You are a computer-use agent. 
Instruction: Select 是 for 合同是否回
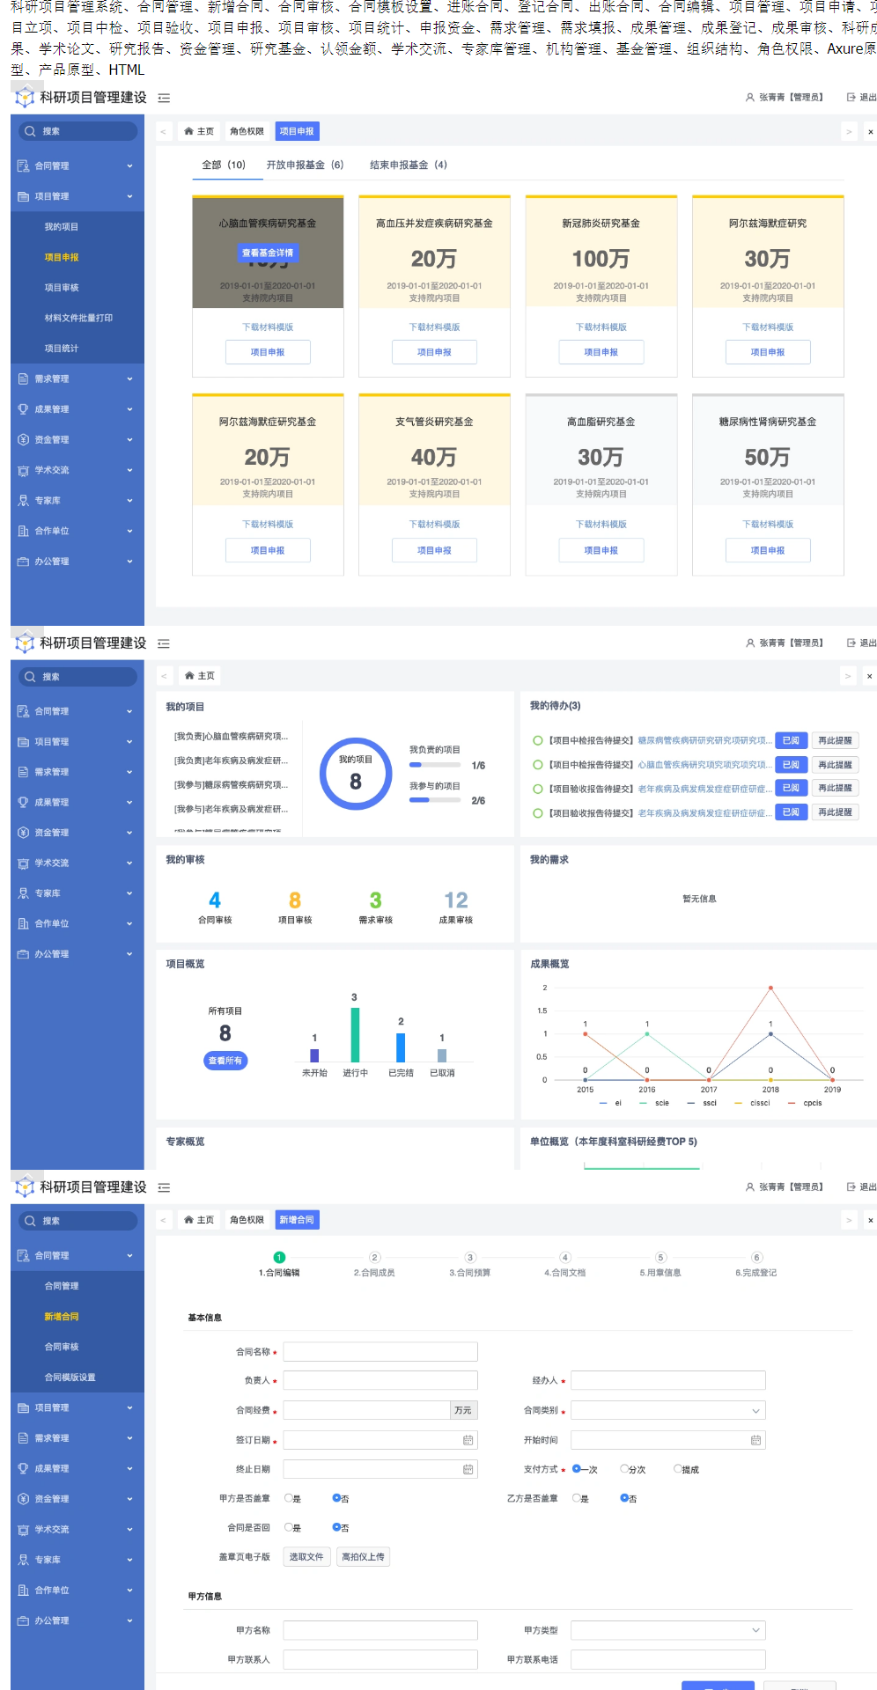tap(288, 1527)
